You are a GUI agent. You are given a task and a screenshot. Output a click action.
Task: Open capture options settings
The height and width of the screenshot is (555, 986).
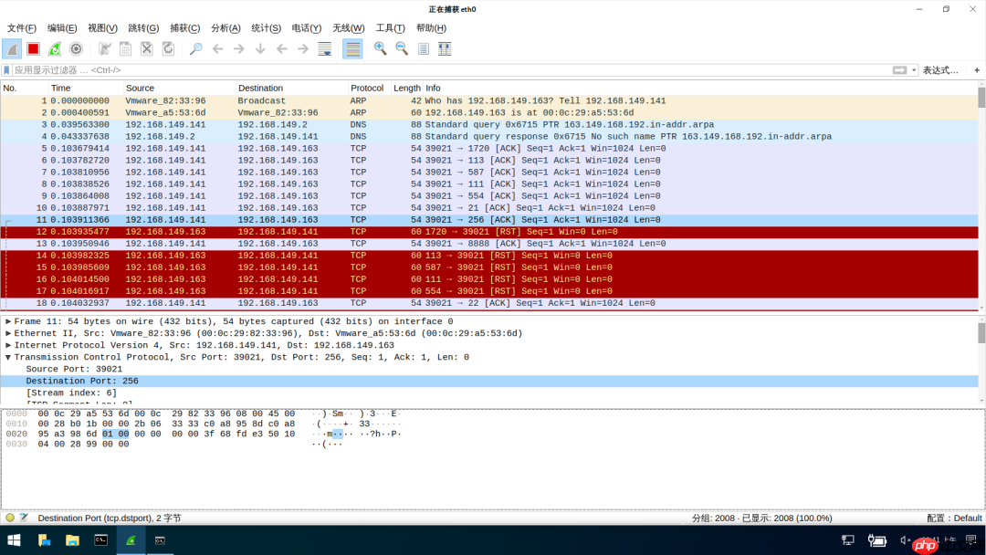point(76,47)
